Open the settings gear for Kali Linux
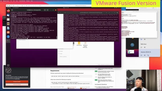The height and width of the screenshot is (91, 162). tap(145, 47)
